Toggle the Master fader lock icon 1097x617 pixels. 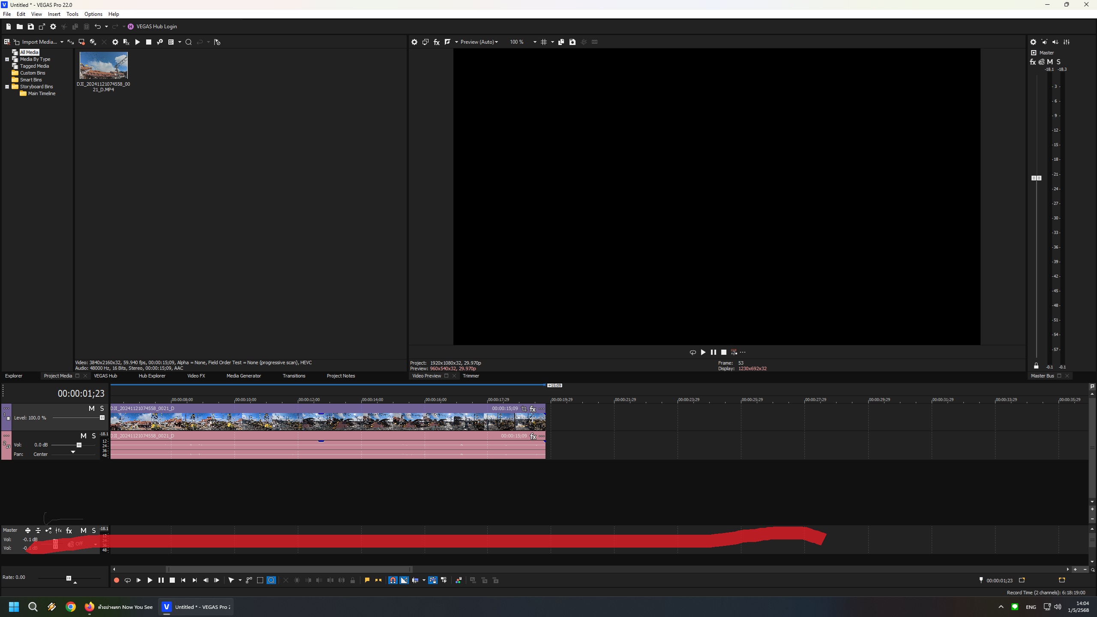click(1036, 365)
